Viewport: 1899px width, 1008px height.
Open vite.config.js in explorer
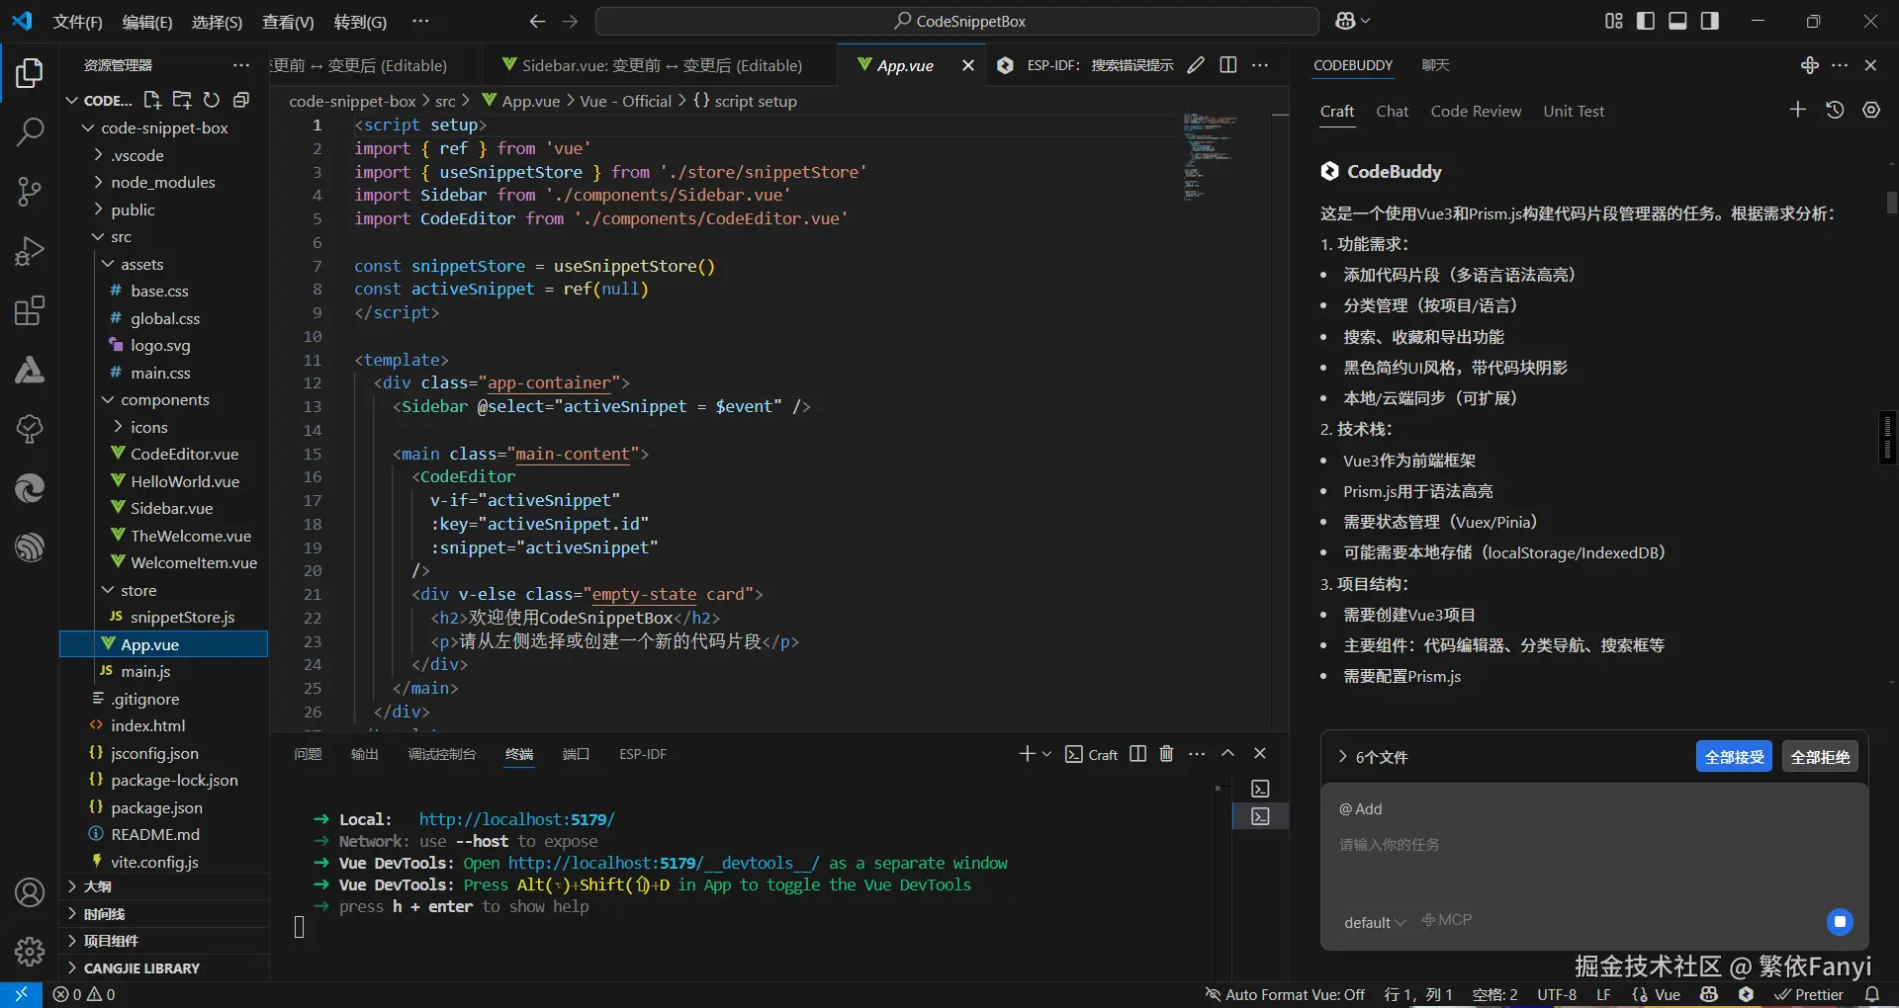[154, 862]
